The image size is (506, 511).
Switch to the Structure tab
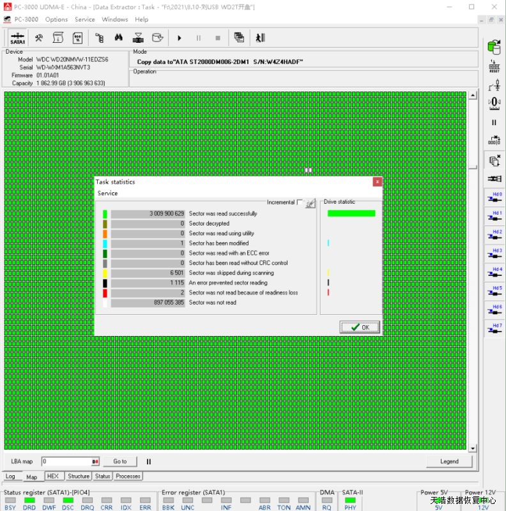pyautogui.click(x=79, y=476)
